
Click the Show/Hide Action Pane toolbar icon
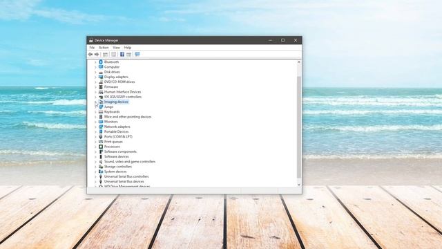(x=129, y=54)
